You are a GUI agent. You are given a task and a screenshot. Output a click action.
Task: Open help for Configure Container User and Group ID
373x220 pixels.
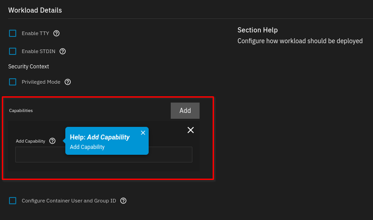[123, 201]
